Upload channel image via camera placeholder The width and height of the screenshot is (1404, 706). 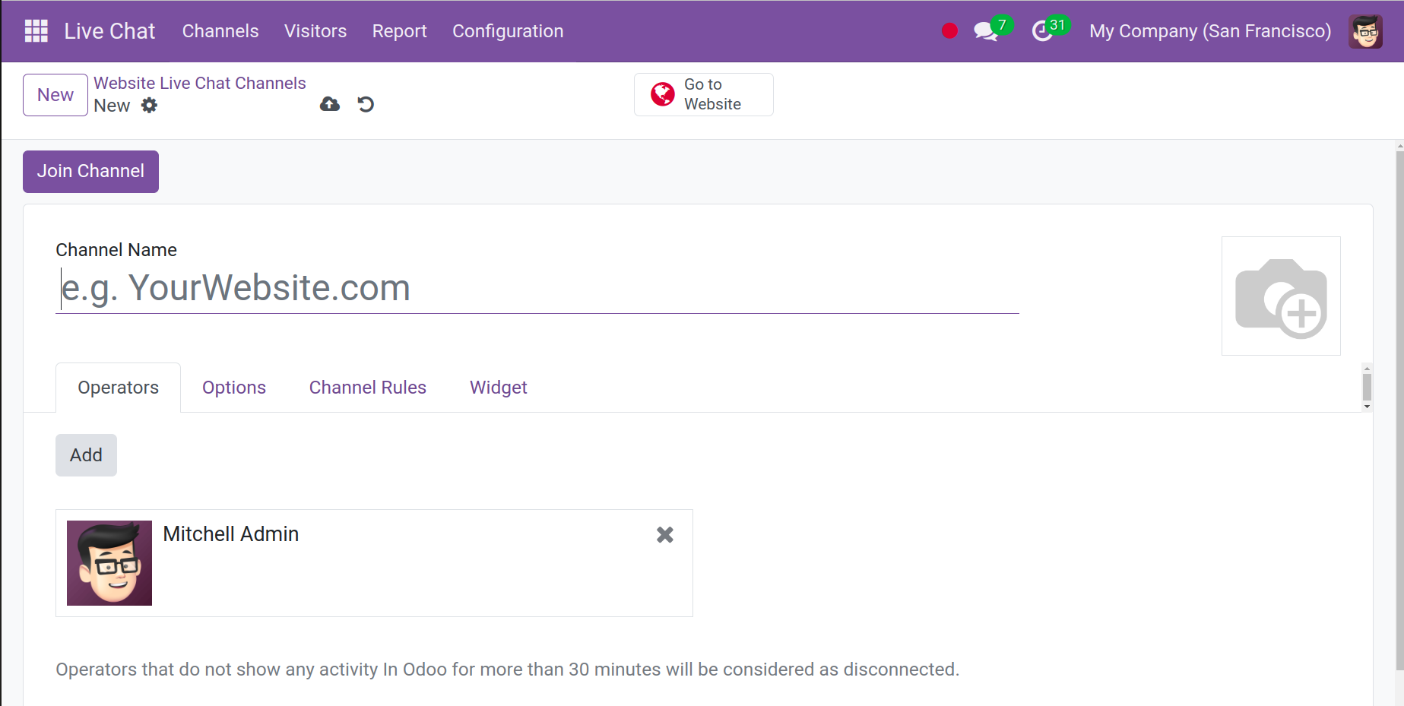click(1281, 296)
